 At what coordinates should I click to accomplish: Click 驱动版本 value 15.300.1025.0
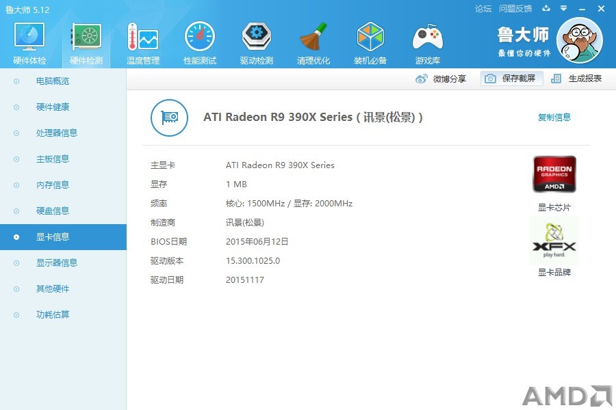[253, 261]
